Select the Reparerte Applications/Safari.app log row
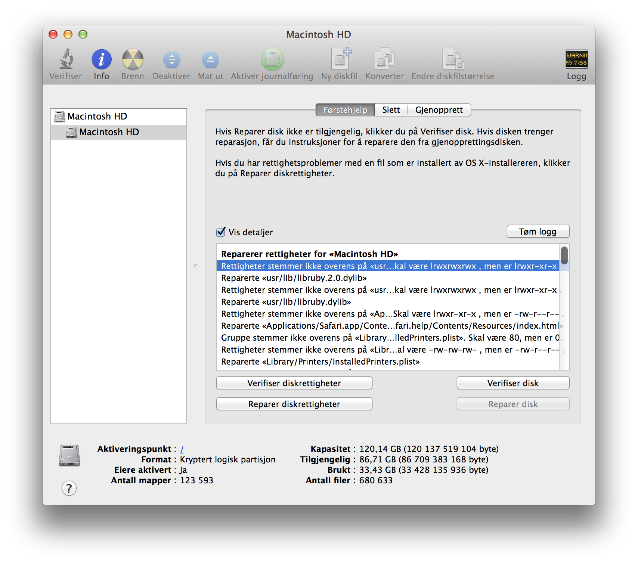The height and width of the screenshot is (564, 638). click(x=388, y=326)
